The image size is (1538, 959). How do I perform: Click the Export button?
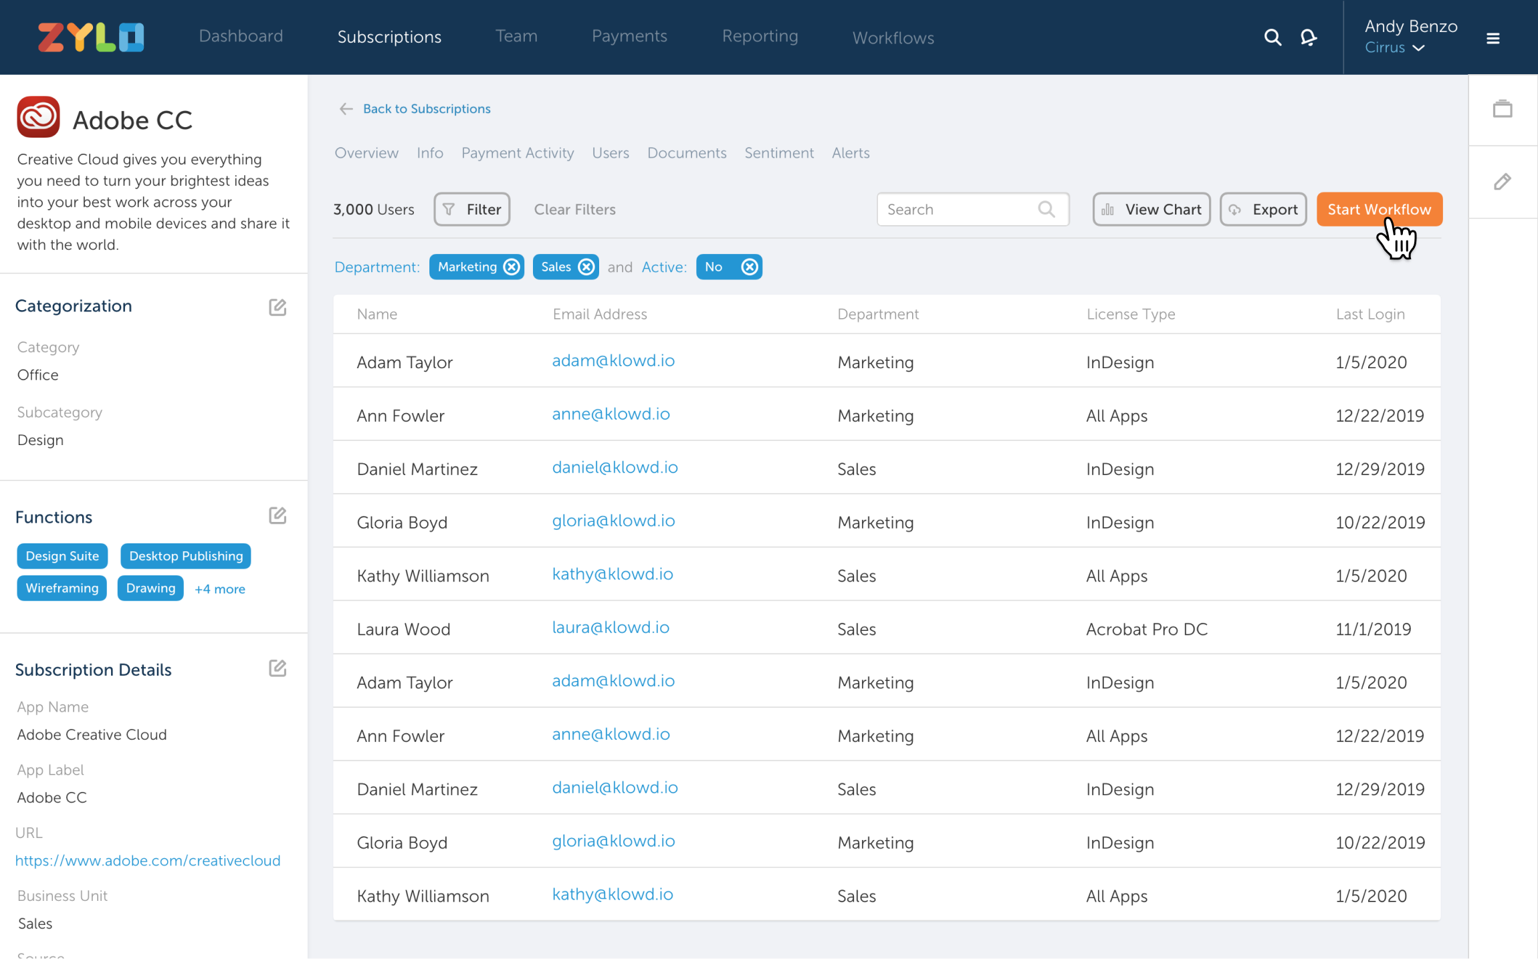[x=1263, y=209]
